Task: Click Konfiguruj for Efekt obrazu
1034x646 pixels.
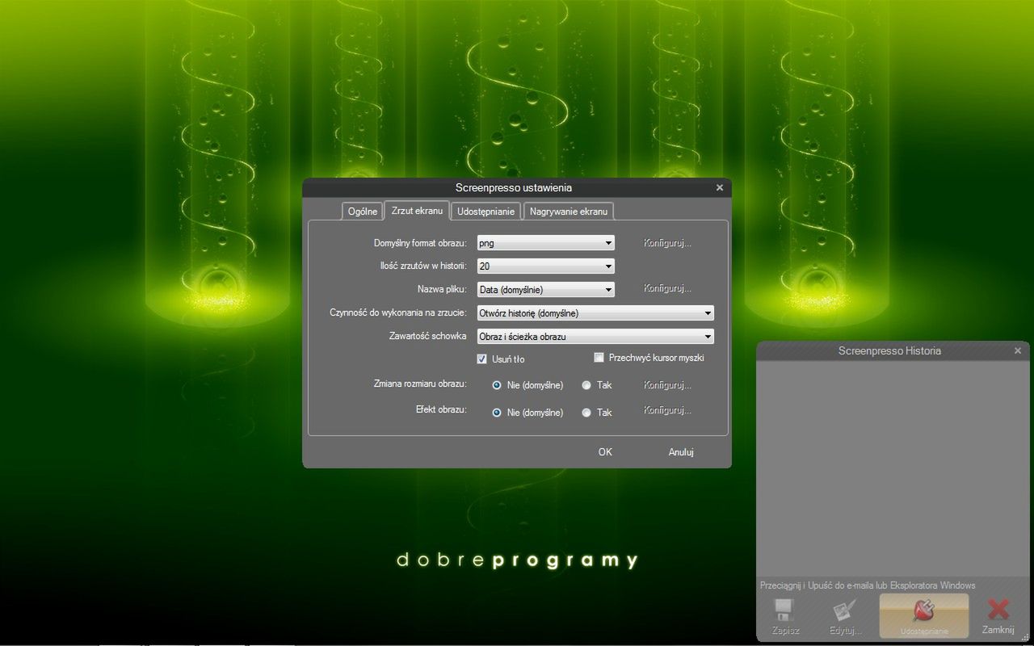Action: click(667, 410)
